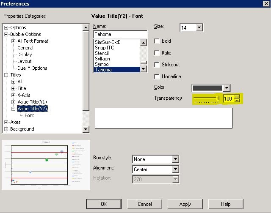
Task: Select the Font item under Value Title(Y2)
Action: [29, 115]
